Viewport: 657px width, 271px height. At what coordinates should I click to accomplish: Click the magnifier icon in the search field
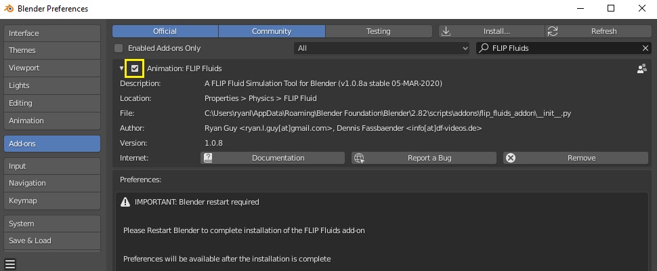tap(484, 48)
